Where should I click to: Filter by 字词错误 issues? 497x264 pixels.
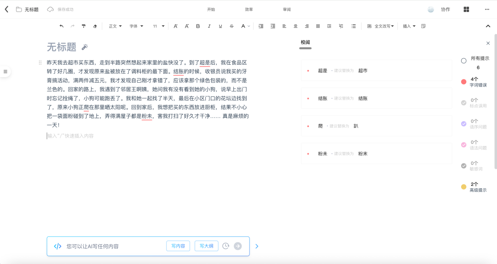464,82
